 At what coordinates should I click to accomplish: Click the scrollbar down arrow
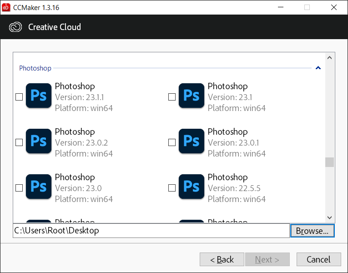(x=330, y=218)
